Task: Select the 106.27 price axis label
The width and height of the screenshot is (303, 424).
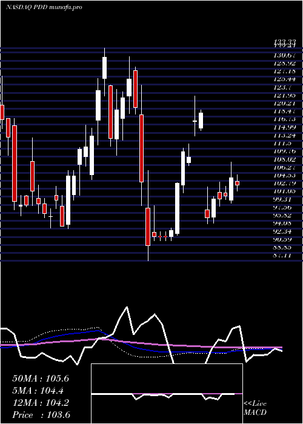Action: point(285,167)
